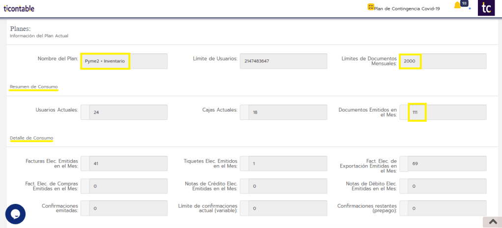This screenshot has width=502, height=228.
Task: Open the notifications bell
Action: pyautogui.click(x=457, y=5)
